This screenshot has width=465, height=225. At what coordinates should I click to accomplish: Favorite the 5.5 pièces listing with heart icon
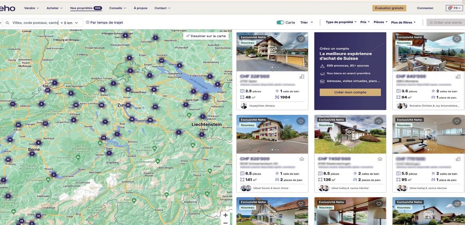tap(457, 121)
